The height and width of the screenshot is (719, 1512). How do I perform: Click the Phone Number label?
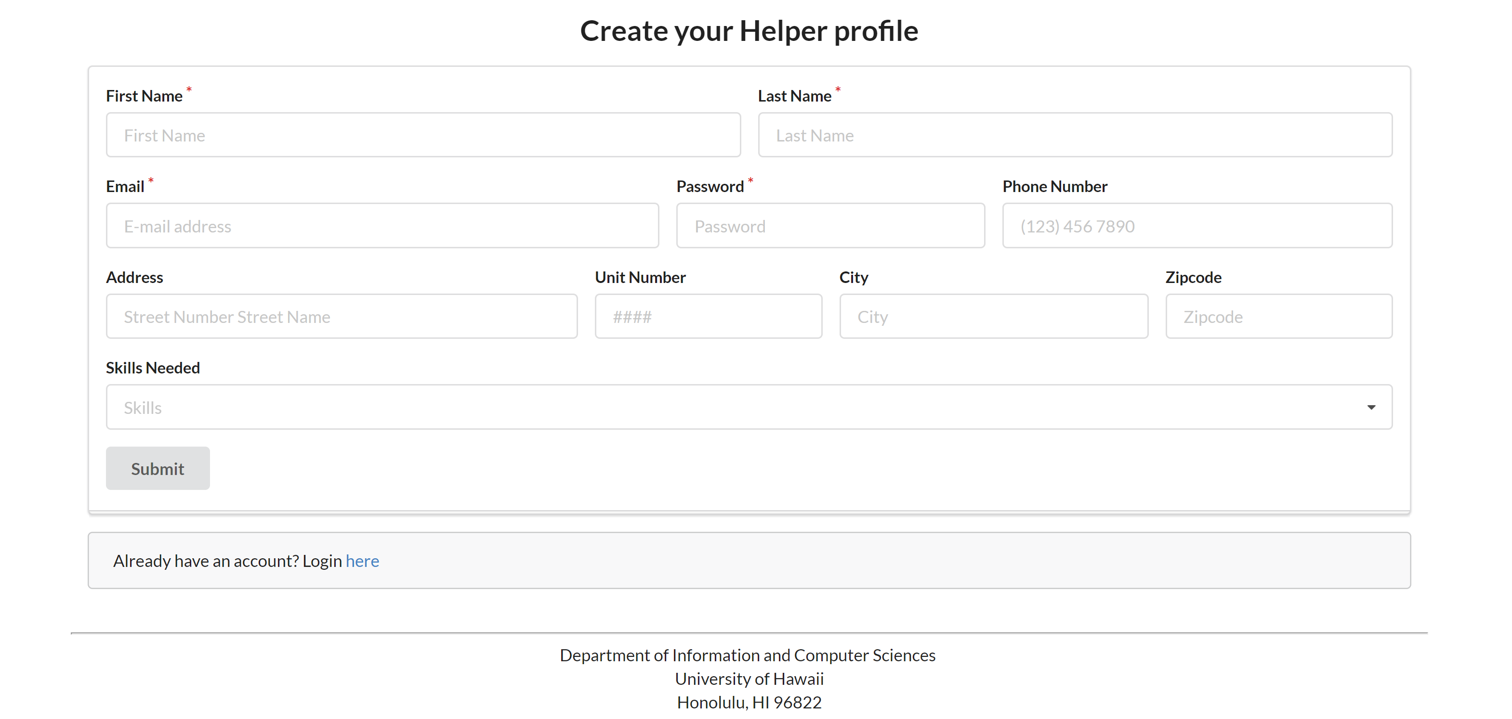tap(1055, 187)
